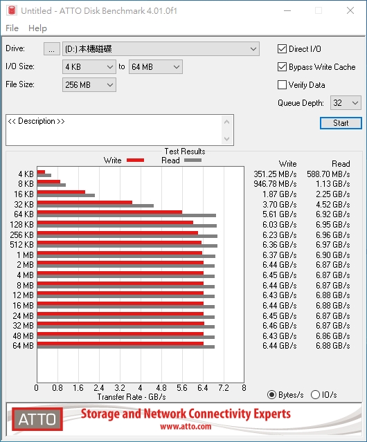Click the ATTO Disk Benchmark title bar icon
The width and height of the screenshot is (367, 442).
point(12,10)
